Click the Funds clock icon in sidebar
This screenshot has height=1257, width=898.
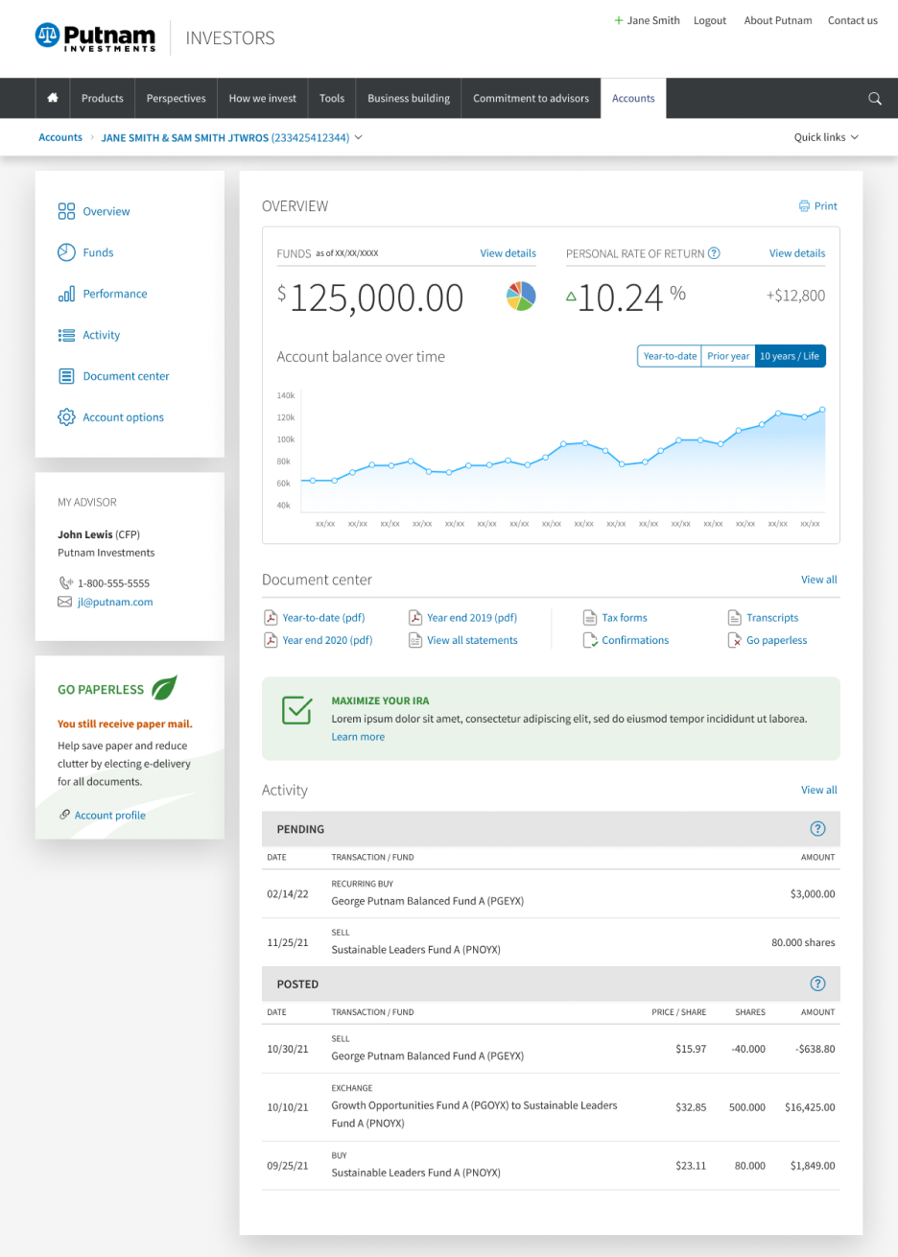point(66,252)
